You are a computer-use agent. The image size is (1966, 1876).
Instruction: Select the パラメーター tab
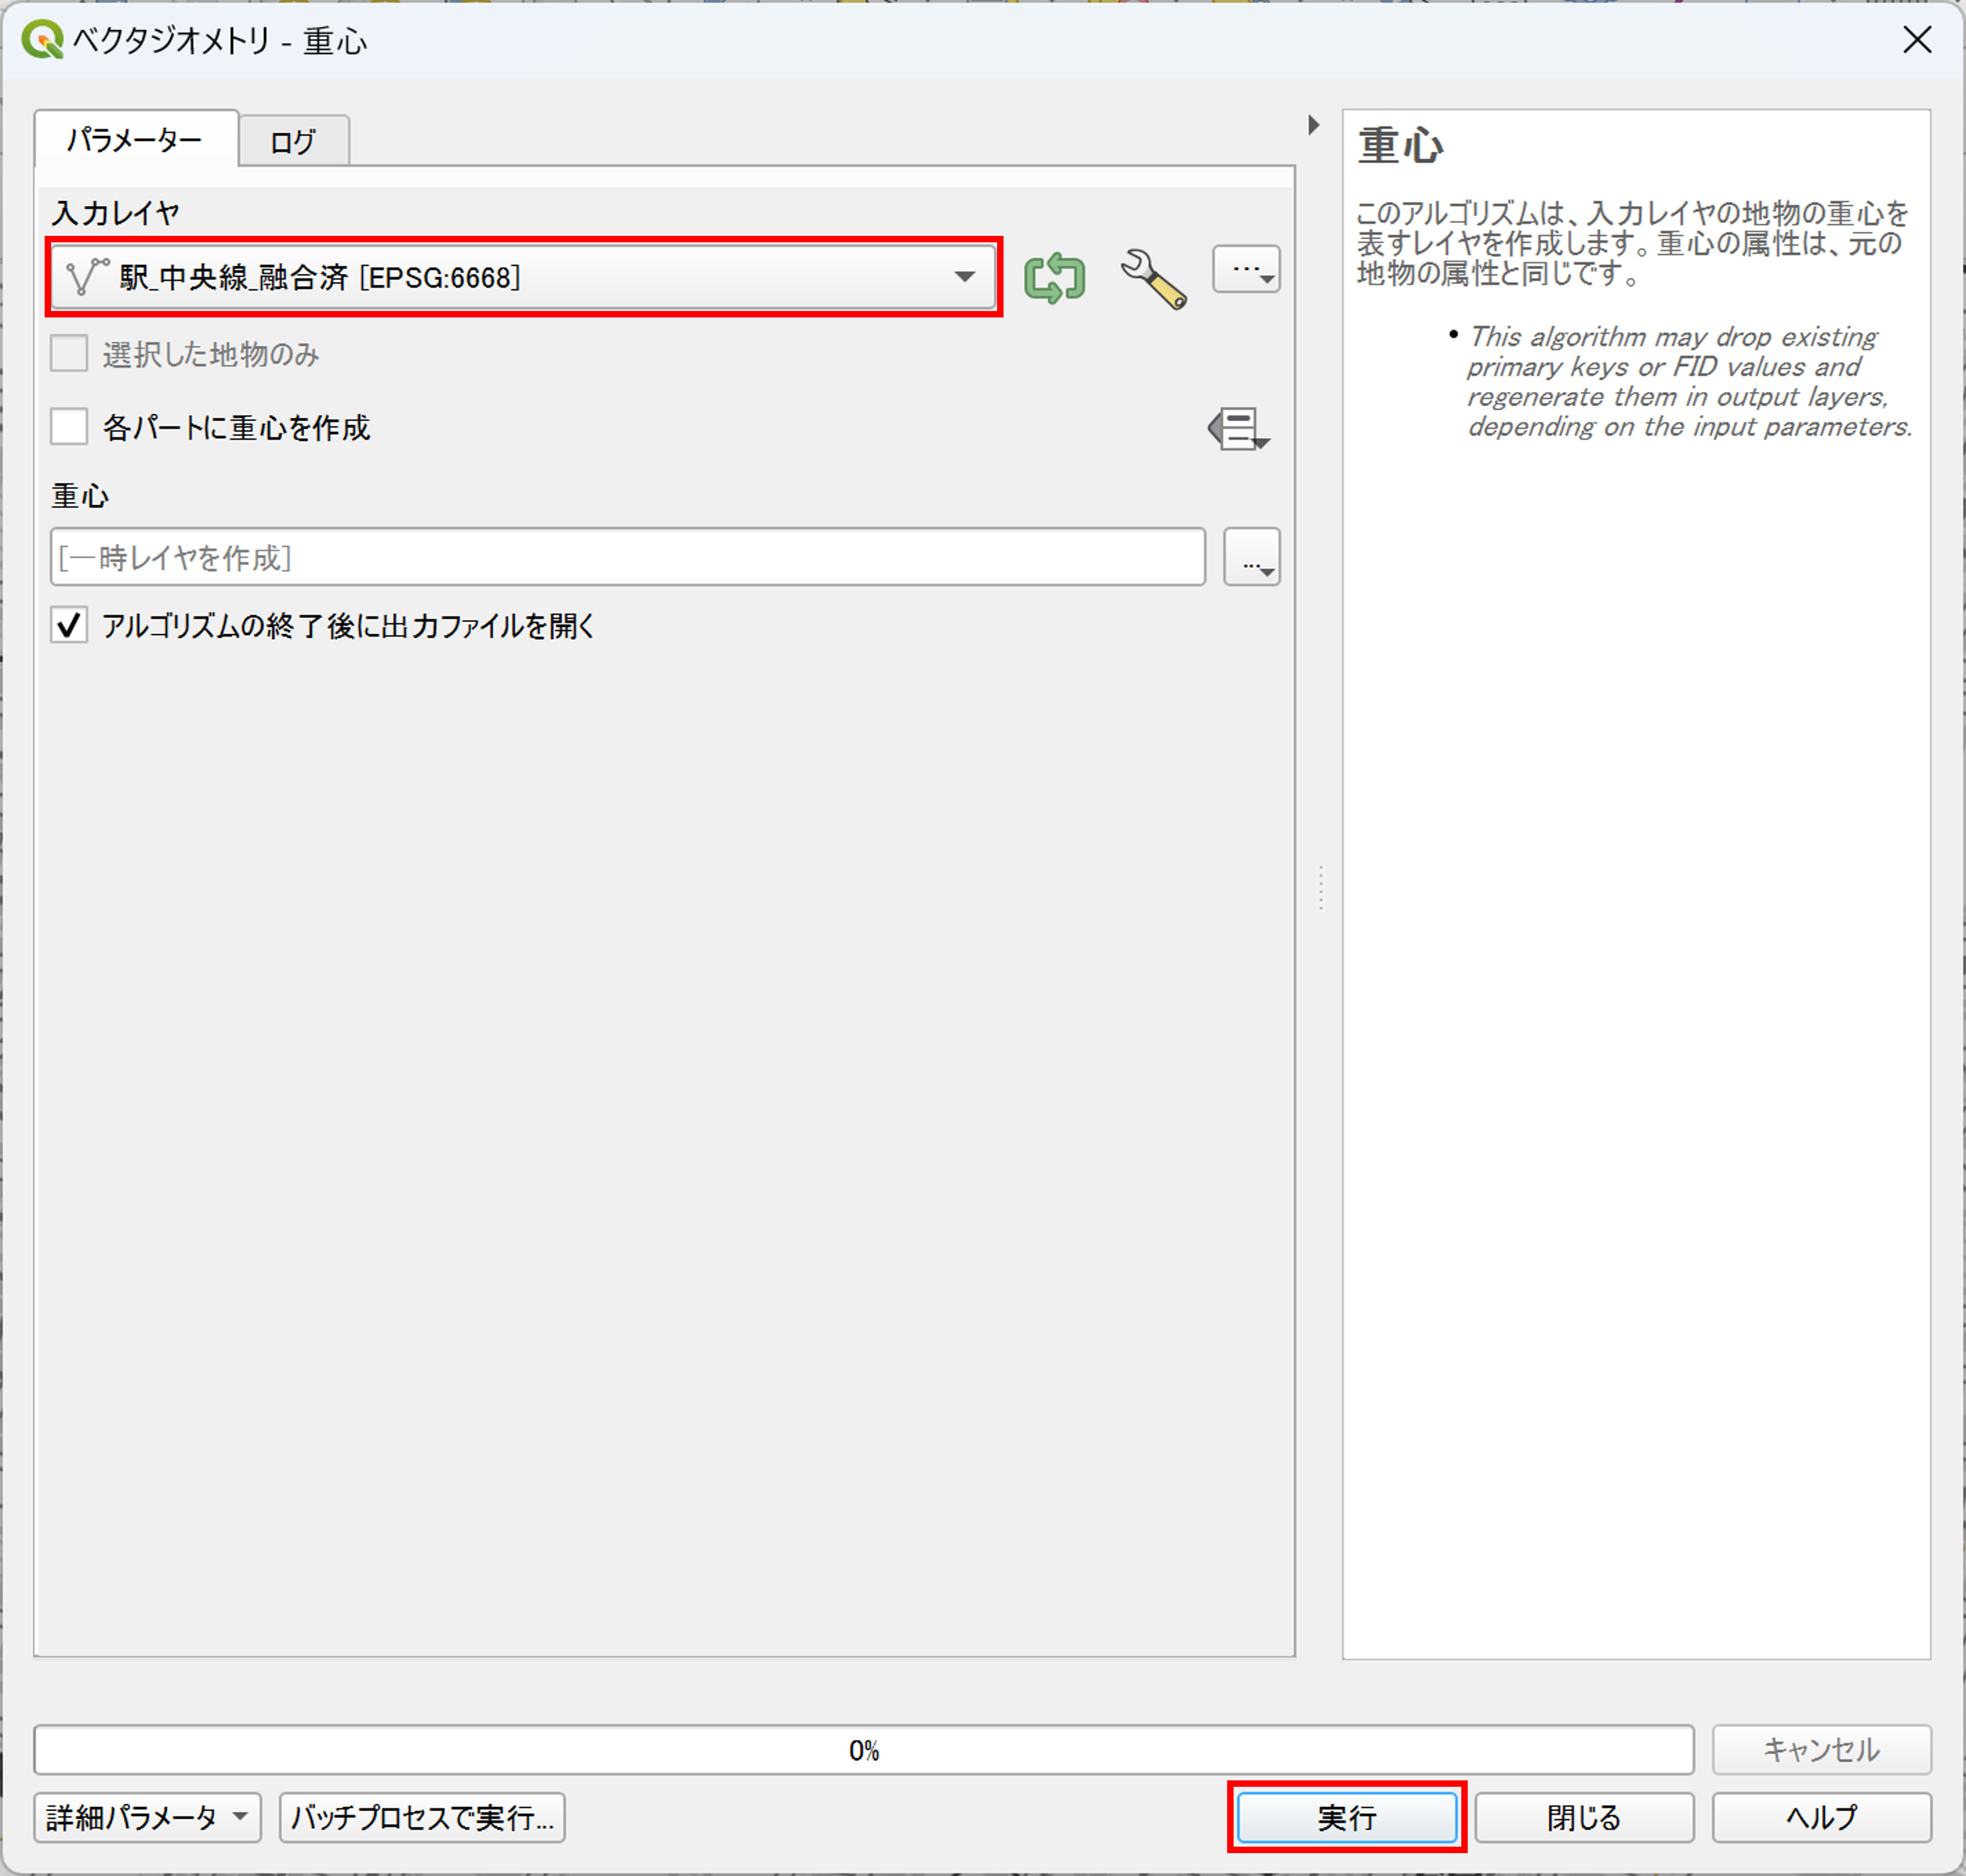[136, 139]
